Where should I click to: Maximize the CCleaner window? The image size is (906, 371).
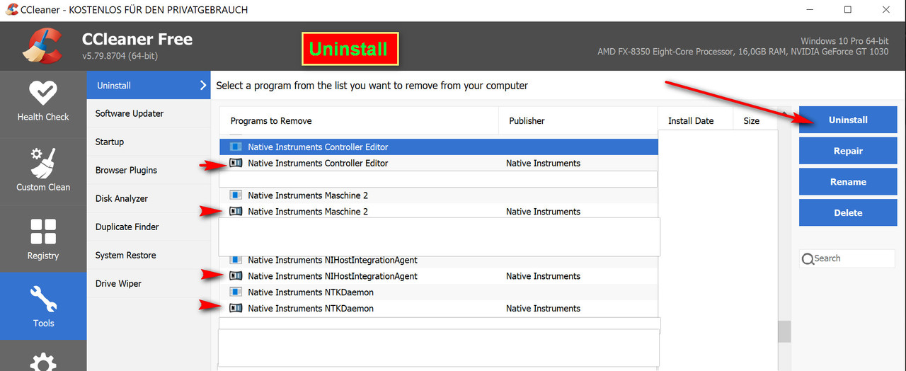tap(848, 10)
